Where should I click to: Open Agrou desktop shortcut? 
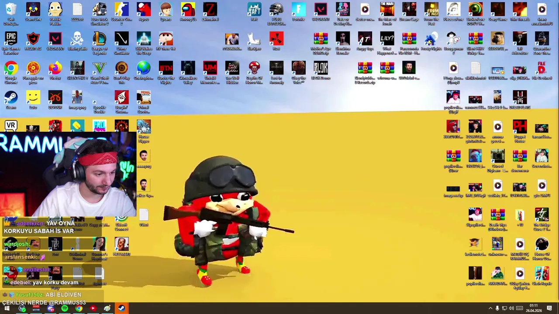point(144,12)
